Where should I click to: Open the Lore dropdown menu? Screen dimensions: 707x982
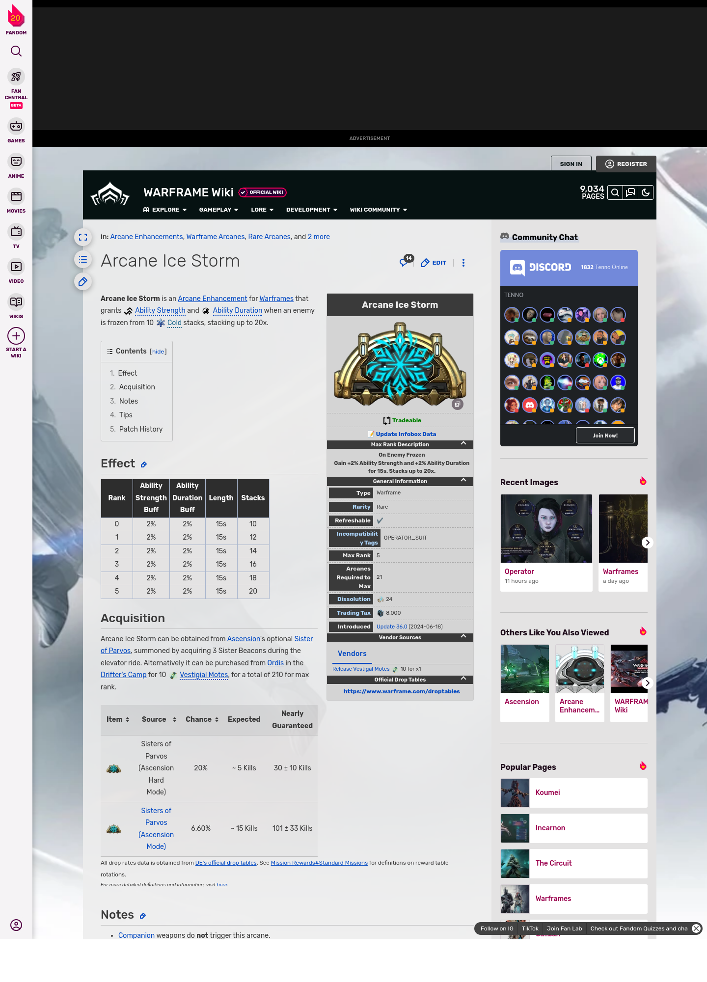262,210
